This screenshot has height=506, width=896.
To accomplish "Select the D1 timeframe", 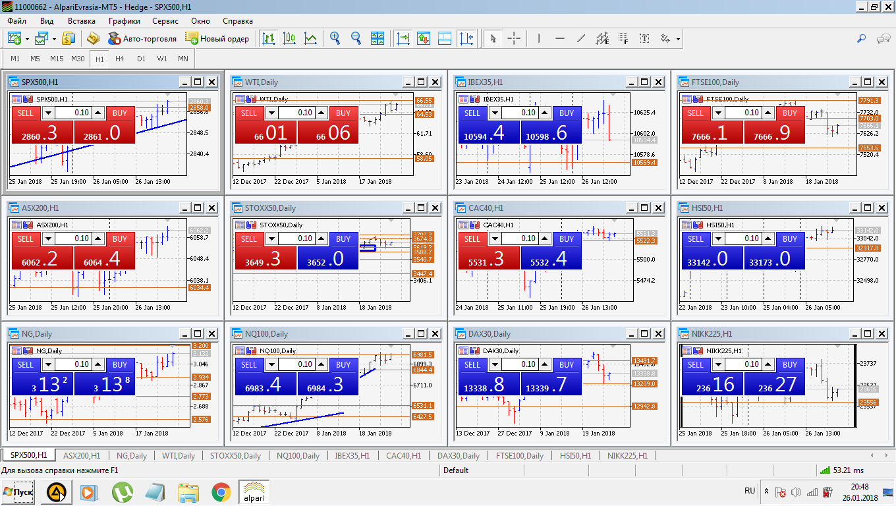I will 141,59.
